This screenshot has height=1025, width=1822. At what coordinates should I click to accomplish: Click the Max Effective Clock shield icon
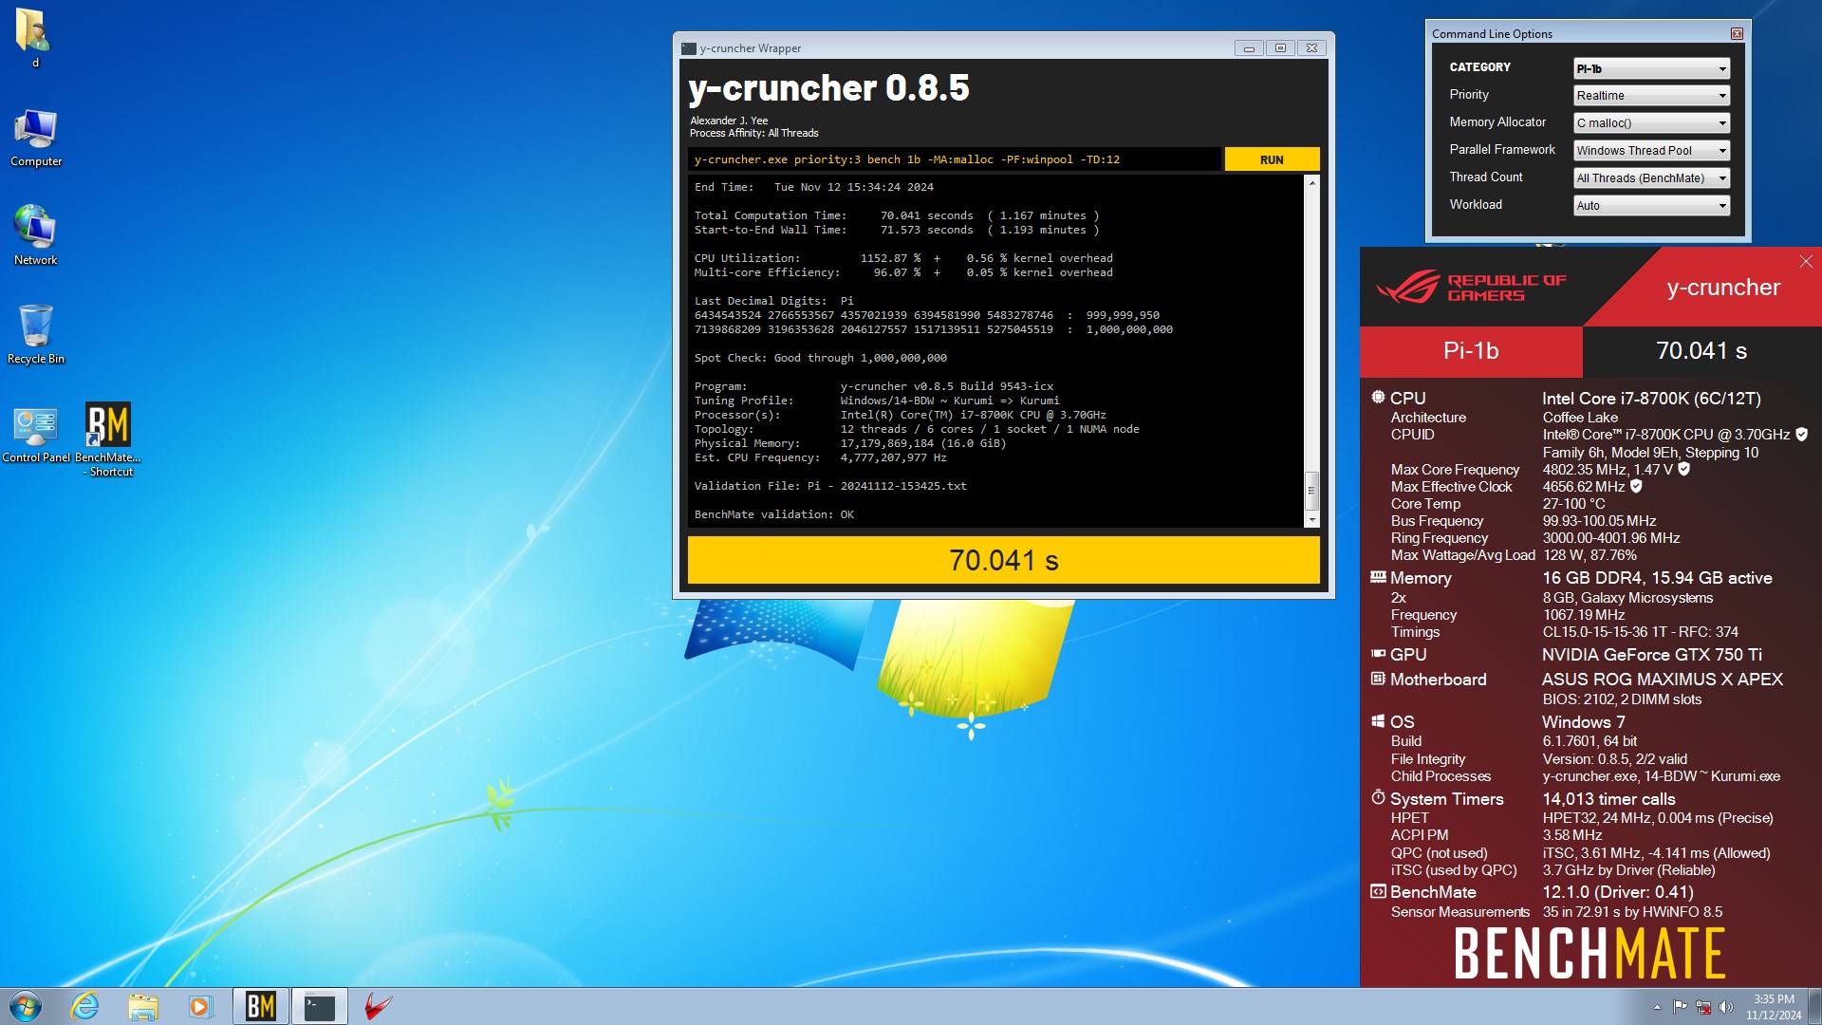coord(1636,486)
